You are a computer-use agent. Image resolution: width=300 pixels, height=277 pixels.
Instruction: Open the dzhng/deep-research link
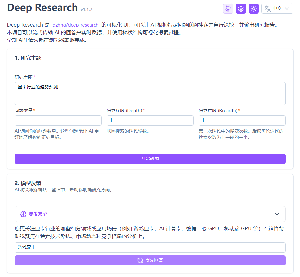[75, 25]
